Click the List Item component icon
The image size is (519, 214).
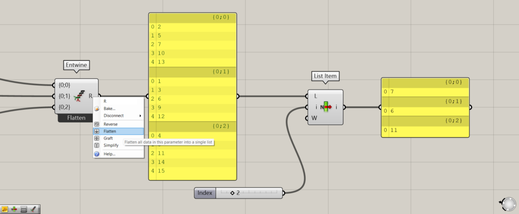click(325, 107)
